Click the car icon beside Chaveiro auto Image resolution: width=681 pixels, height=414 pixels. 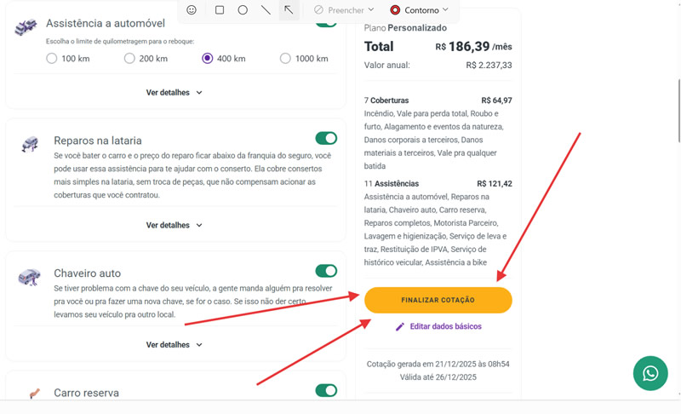click(29, 277)
